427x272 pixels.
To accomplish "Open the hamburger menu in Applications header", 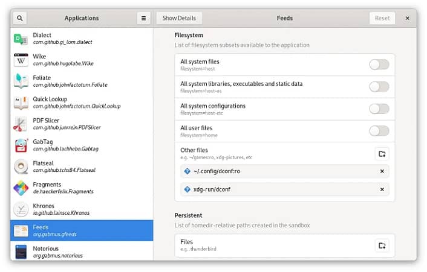I will (x=143, y=18).
